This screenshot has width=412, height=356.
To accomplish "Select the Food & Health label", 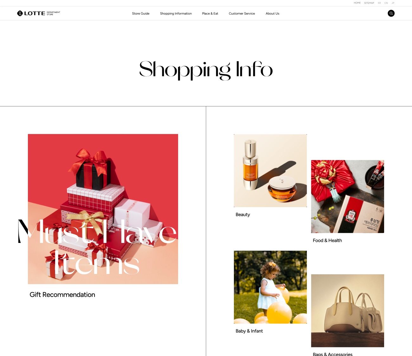I will (327, 240).
